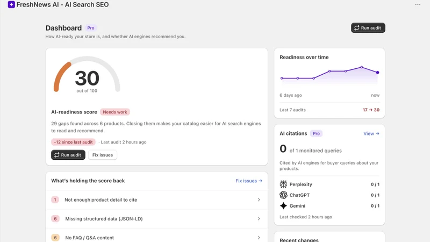The image size is (430, 242).
Task: Click Last checked 2 hours ago text
Action: pos(306,217)
